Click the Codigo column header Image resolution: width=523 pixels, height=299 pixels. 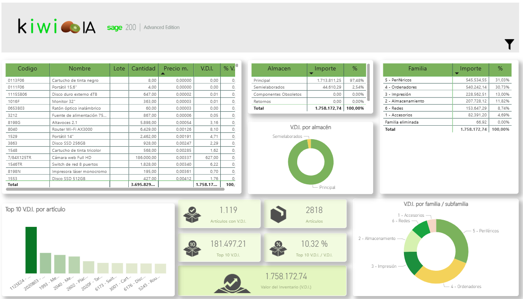pos(27,69)
